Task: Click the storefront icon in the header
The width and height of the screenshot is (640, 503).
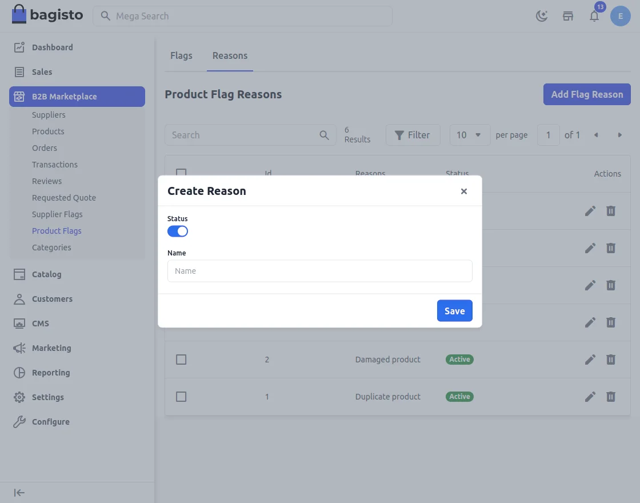Action: [568, 16]
